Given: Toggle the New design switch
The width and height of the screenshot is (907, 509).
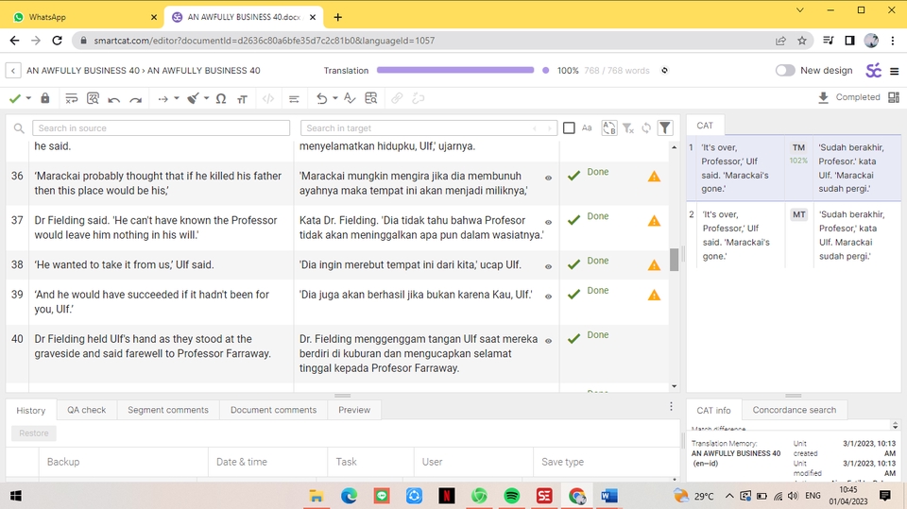Looking at the screenshot, I should pos(785,70).
